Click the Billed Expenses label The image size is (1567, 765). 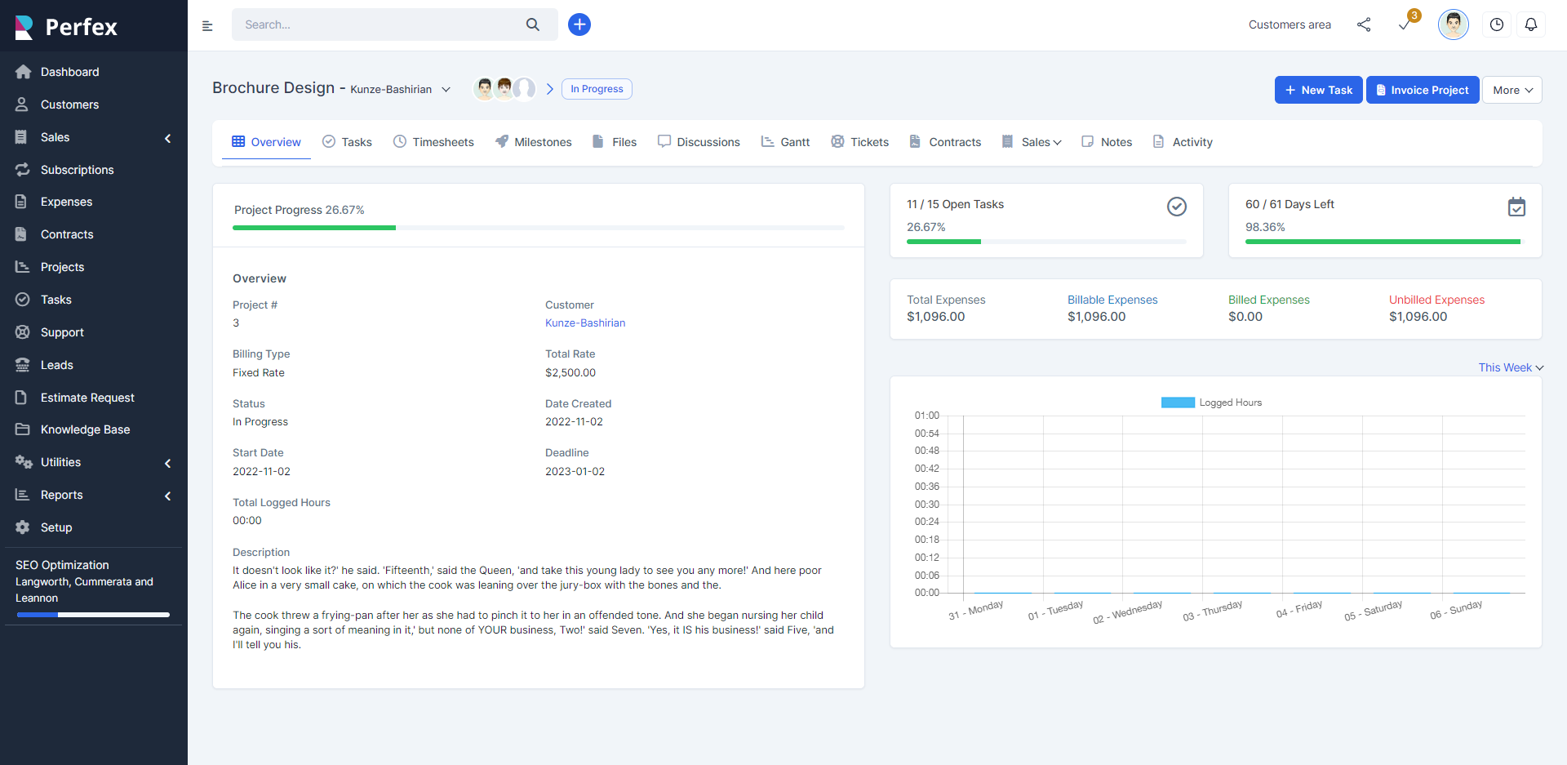tap(1269, 300)
